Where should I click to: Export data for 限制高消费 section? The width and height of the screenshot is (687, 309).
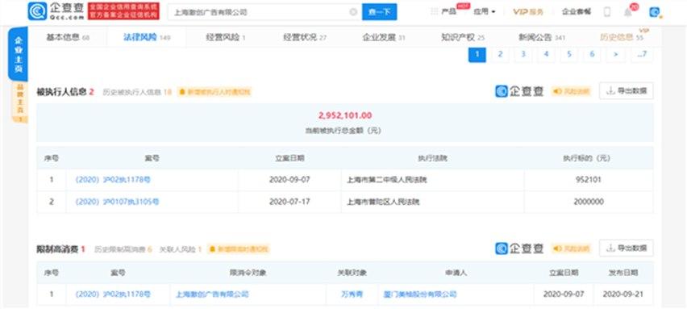pyautogui.click(x=626, y=248)
